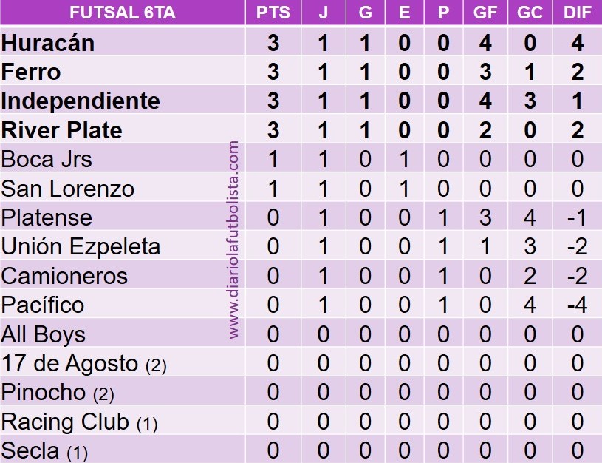602x463 pixels.
Task: Open the www.diariolafutbolista.com watermark link
Action: 234,240
